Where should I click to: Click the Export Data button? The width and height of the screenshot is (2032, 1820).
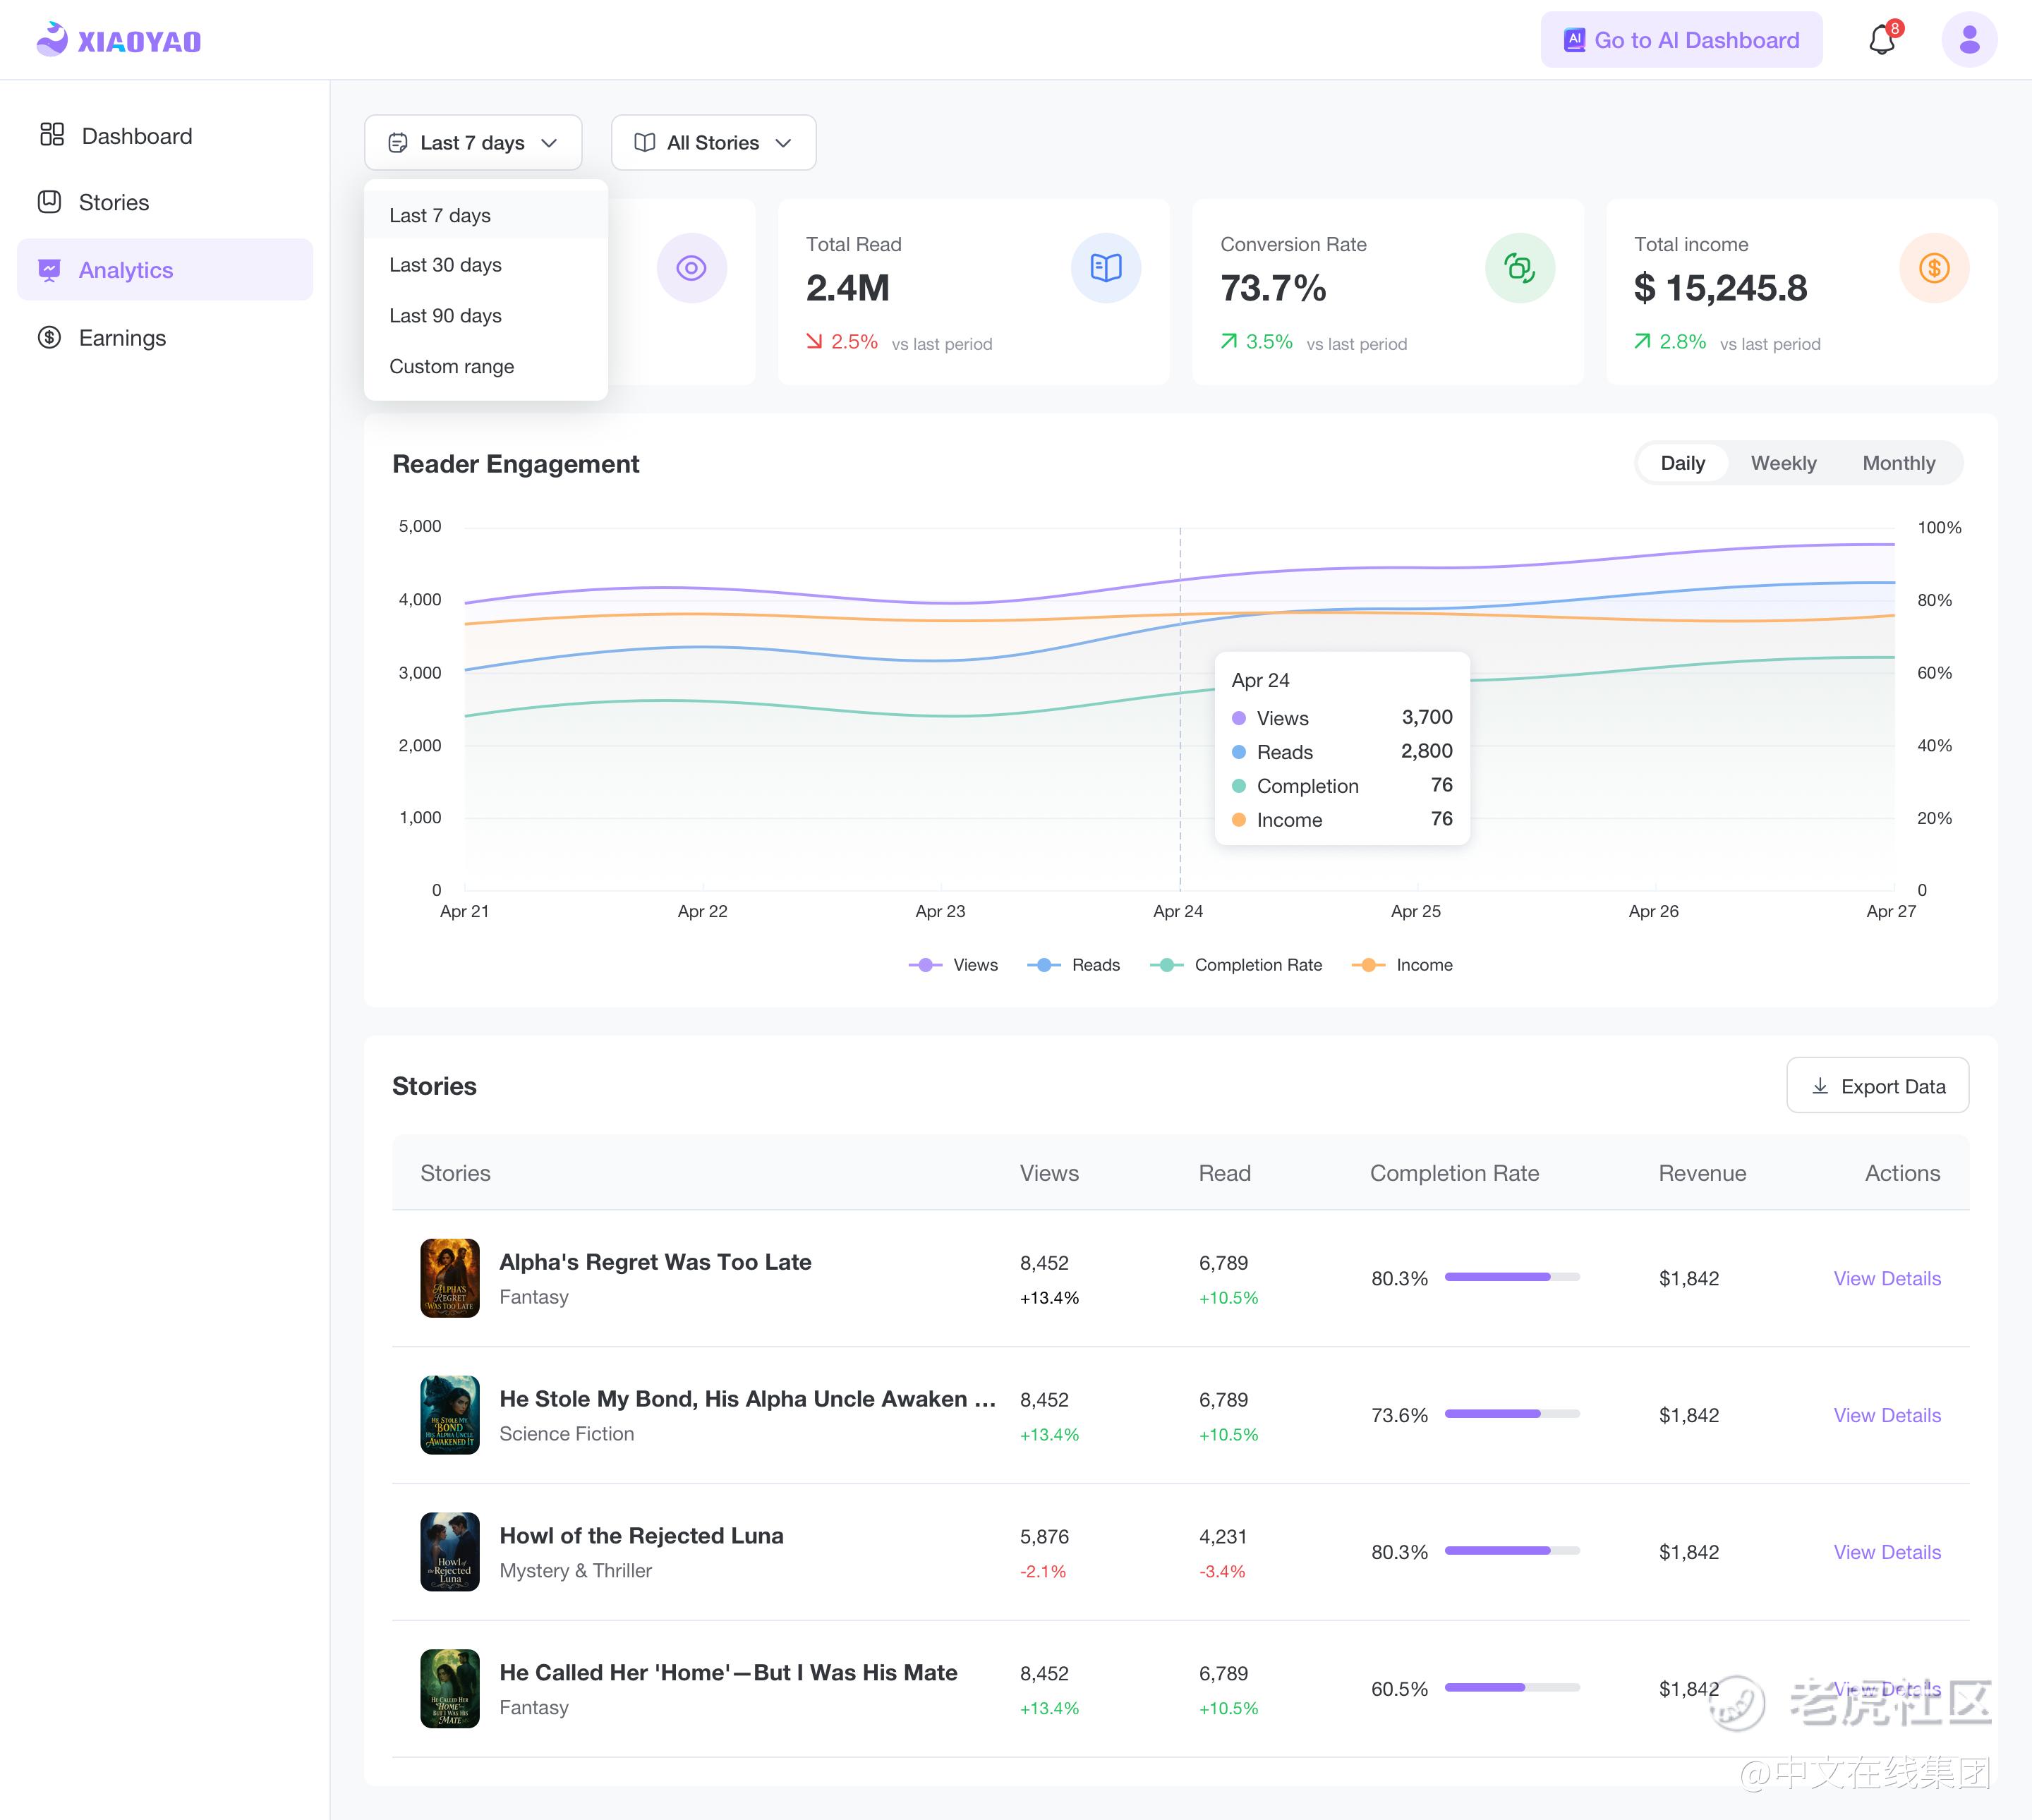1877,1086
